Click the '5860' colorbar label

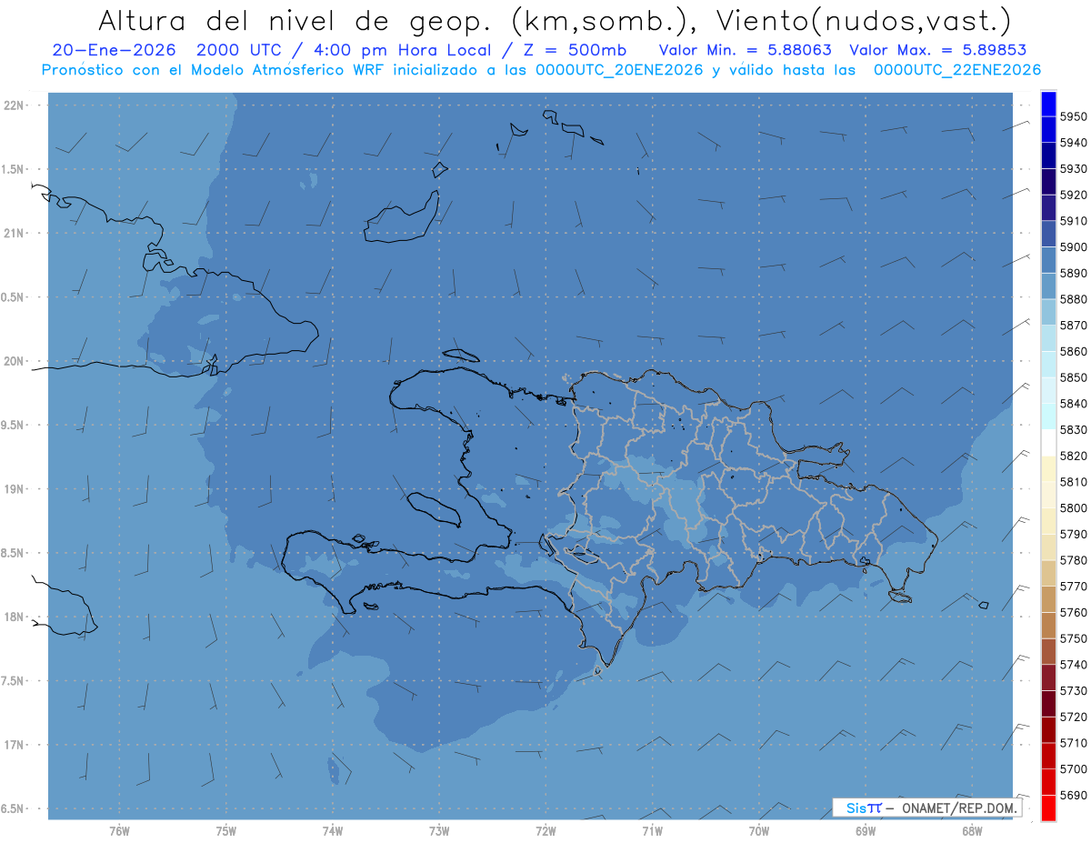[1074, 351]
